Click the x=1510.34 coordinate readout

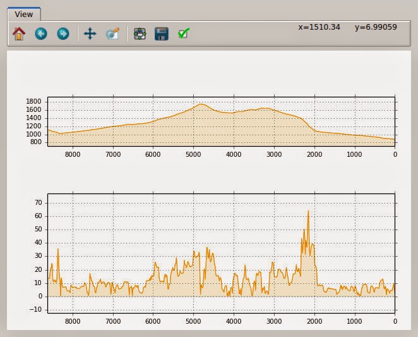pyautogui.click(x=319, y=27)
